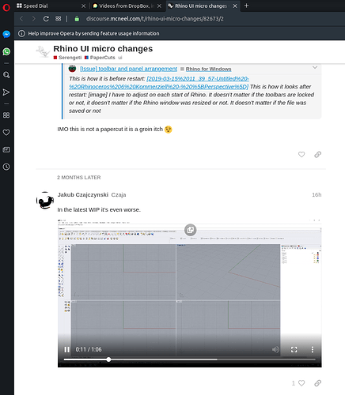Click the Opera menu logo
The image size is (345, 395).
pos(6,7)
